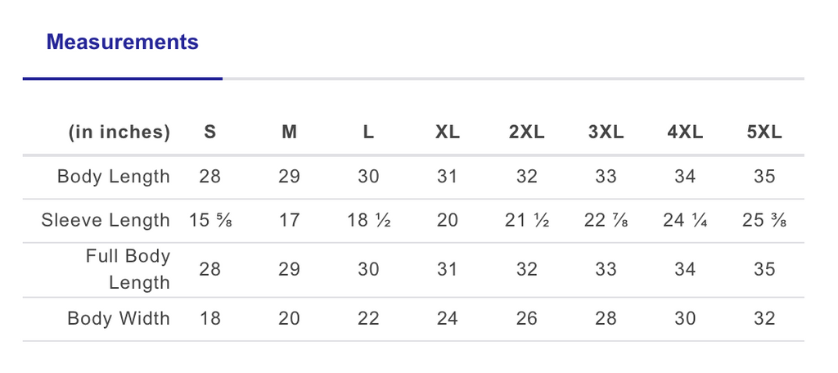Select Body Width value 32 for 5XL
Screen dimensions: 838x373
(764, 318)
